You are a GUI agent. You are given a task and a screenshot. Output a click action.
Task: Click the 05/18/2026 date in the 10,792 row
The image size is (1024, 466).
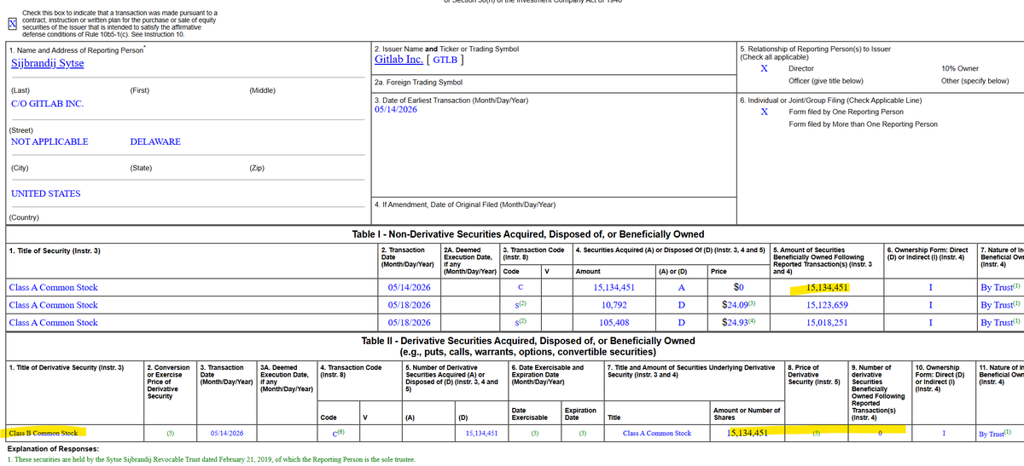coord(409,305)
